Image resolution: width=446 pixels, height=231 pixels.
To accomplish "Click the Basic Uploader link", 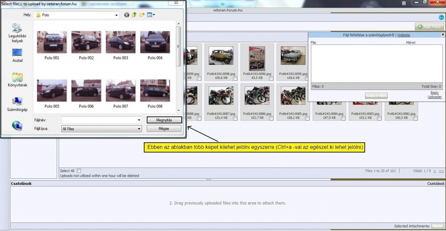I will (435, 95).
